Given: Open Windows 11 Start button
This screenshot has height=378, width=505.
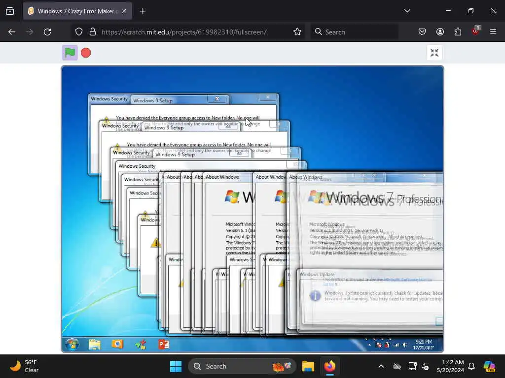Looking at the screenshot, I should (176, 366).
